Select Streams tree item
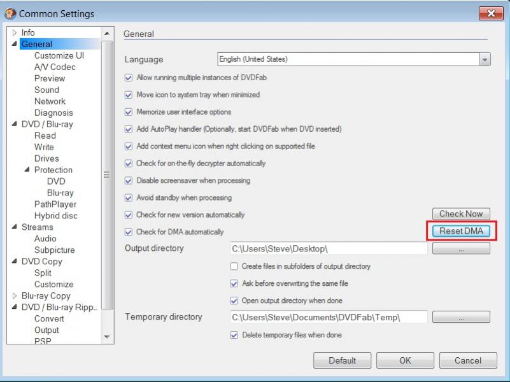The image size is (510, 382). [38, 227]
